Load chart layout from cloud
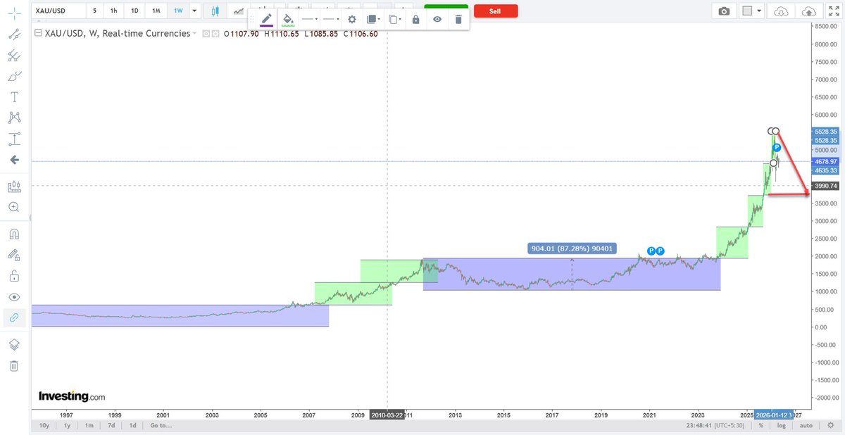Viewport: 845px width, 435px height. point(780,11)
